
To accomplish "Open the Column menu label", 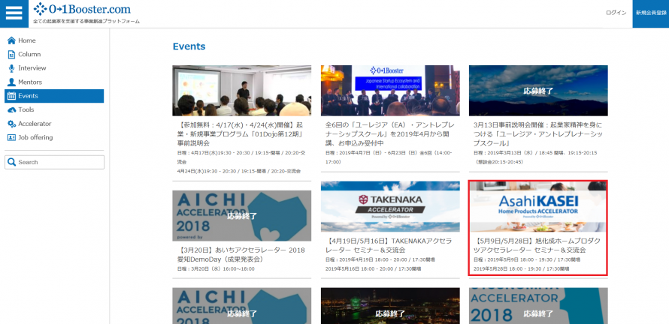I will (29, 55).
